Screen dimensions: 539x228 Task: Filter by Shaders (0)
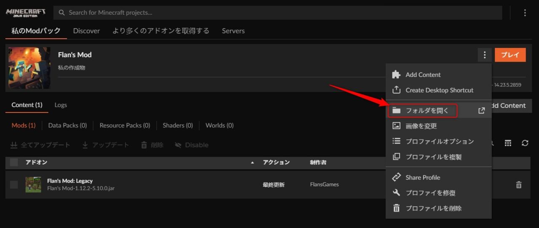pyautogui.click(x=178, y=125)
